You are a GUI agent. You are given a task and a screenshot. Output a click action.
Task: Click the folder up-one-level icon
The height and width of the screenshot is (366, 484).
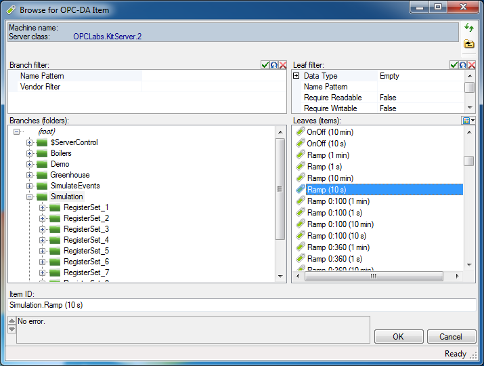click(468, 44)
